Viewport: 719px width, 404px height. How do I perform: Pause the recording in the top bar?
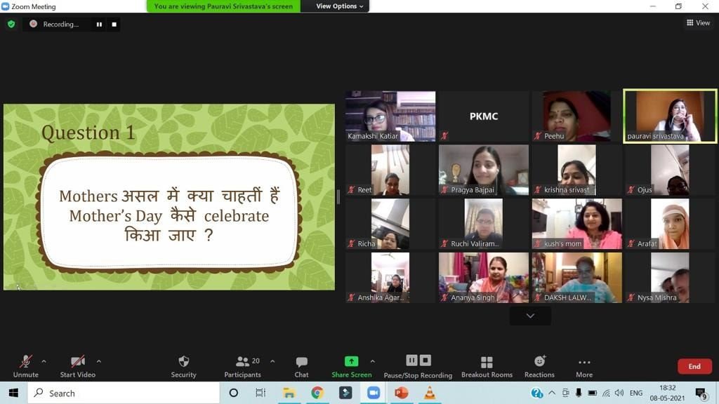click(99, 25)
